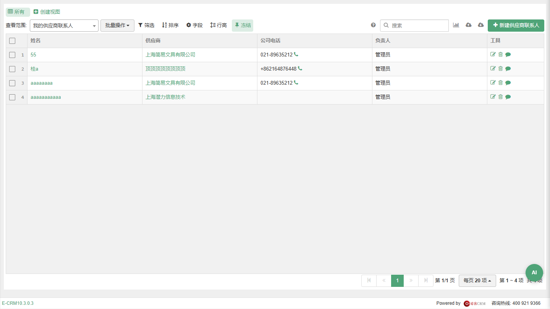Delete the aaaaaaaaaaa contact record
This screenshot has height=309, width=550.
(x=500, y=97)
